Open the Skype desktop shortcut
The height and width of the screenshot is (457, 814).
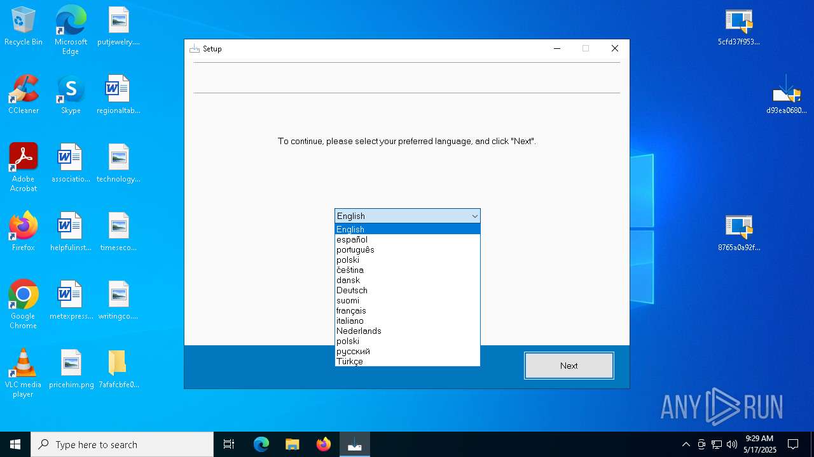(x=71, y=95)
